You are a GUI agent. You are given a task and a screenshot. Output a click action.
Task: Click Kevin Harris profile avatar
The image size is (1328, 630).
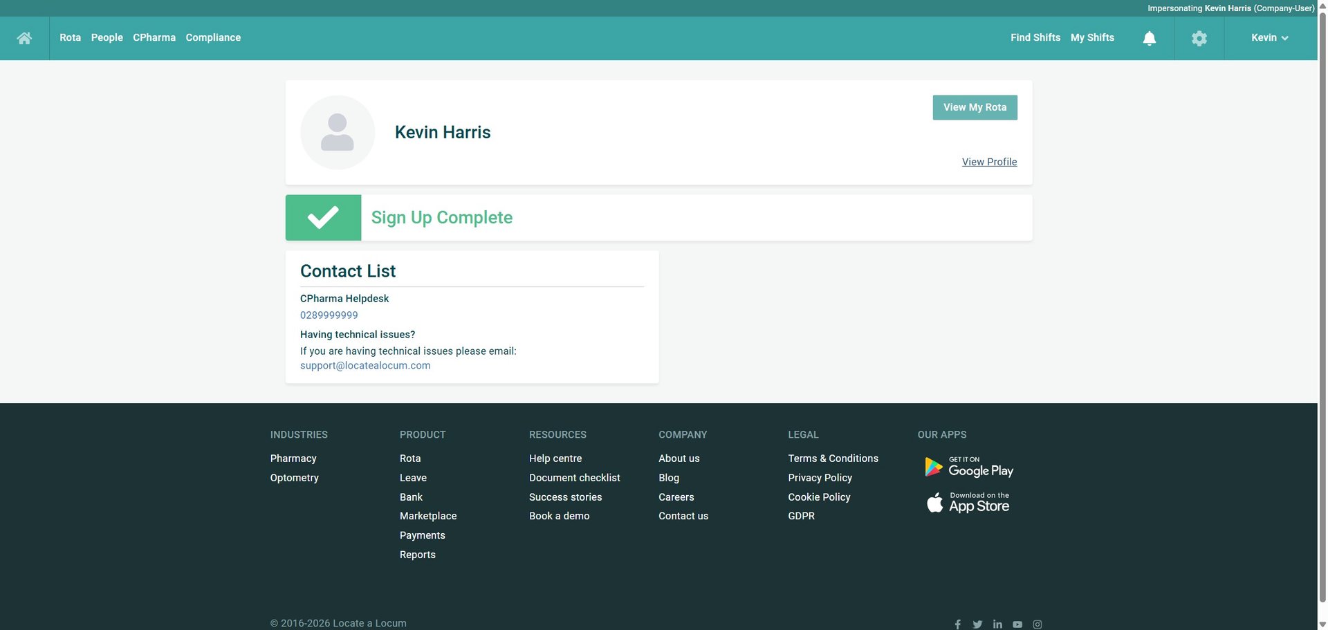point(338,132)
